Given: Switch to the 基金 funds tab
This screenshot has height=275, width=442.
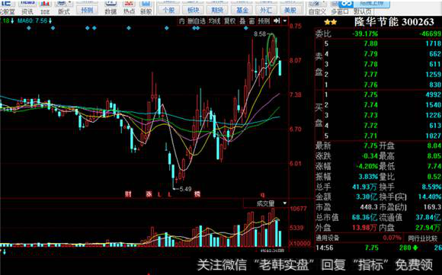Looking at the screenshot, I should (x=242, y=10).
